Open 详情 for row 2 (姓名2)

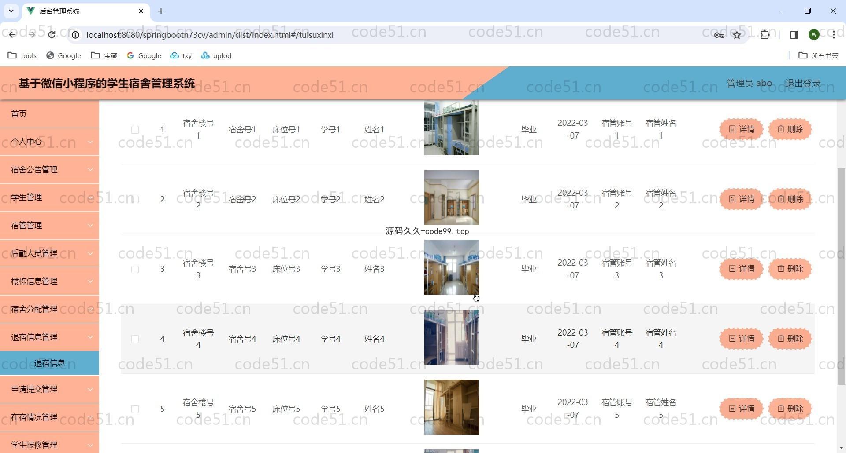click(x=741, y=199)
